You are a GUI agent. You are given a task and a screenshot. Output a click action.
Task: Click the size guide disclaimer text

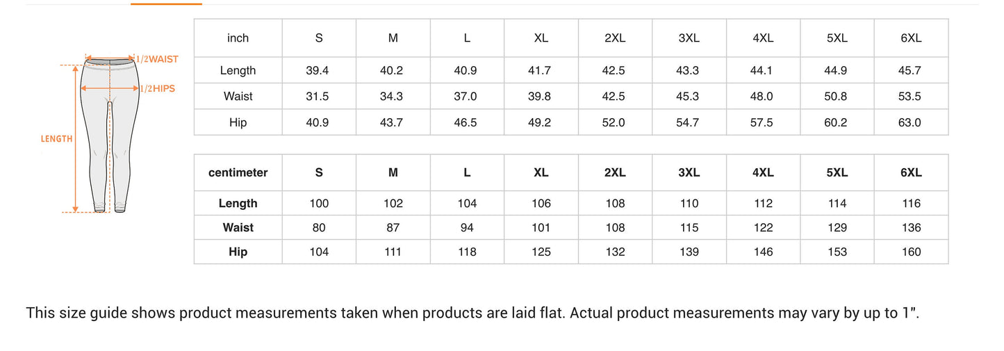tap(472, 313)
